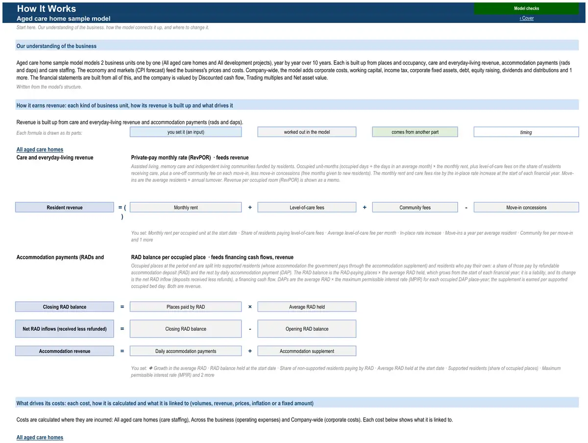588x443 pixels.
Task: Click the 'you set it (an input)' legend swatch
Action: [x=186, y=132]
